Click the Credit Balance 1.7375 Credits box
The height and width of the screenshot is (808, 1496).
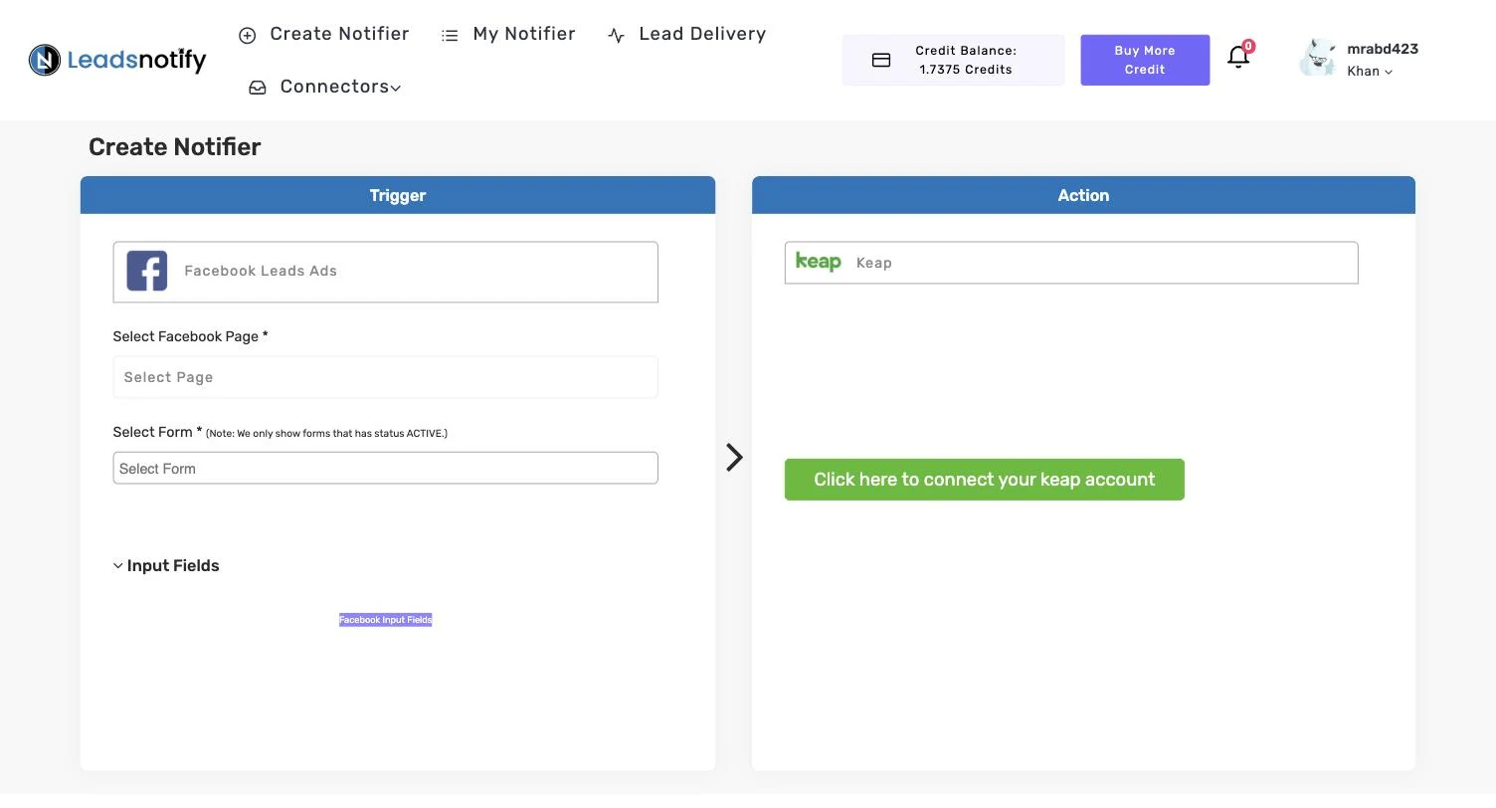pyautogui.click(x=953, y=60)
